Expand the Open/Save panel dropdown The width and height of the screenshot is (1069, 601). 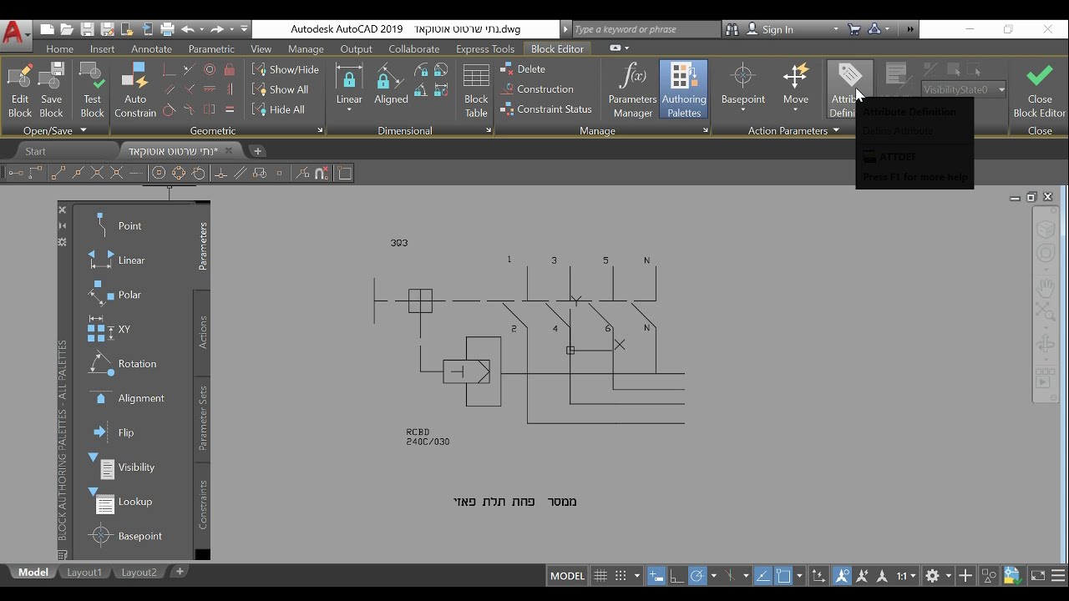pyautogui.click(x=83, y=130)
